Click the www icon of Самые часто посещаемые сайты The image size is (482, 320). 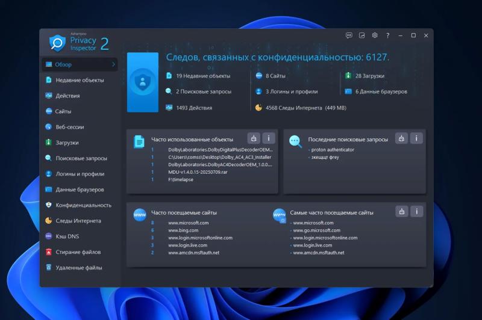coord(280,215)
